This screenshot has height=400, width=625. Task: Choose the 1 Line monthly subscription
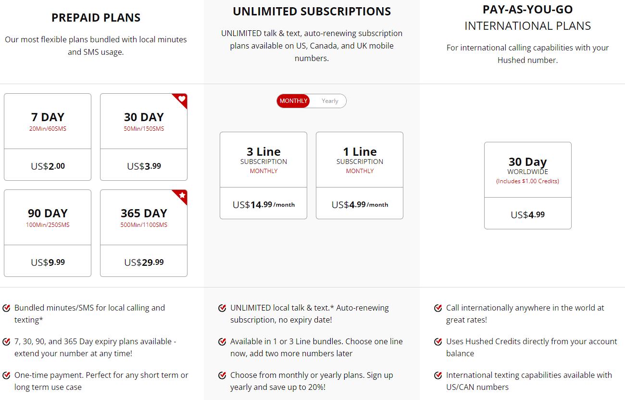tap(360, 175)
